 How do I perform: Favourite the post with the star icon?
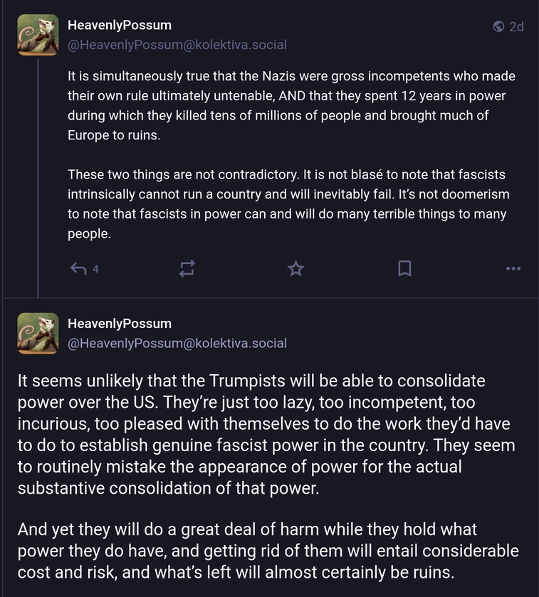pos(295,268)
